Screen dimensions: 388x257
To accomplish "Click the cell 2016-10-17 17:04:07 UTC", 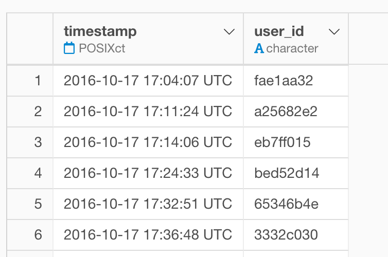I will (148, 81).
